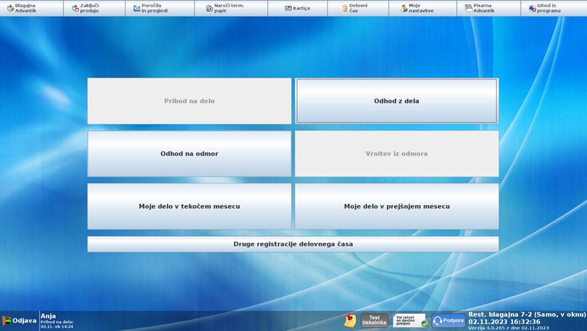This screenshot has width=587, height=331.
Task: Click the Blagajna Advantik register icon
Action: (x=10, y=8)
